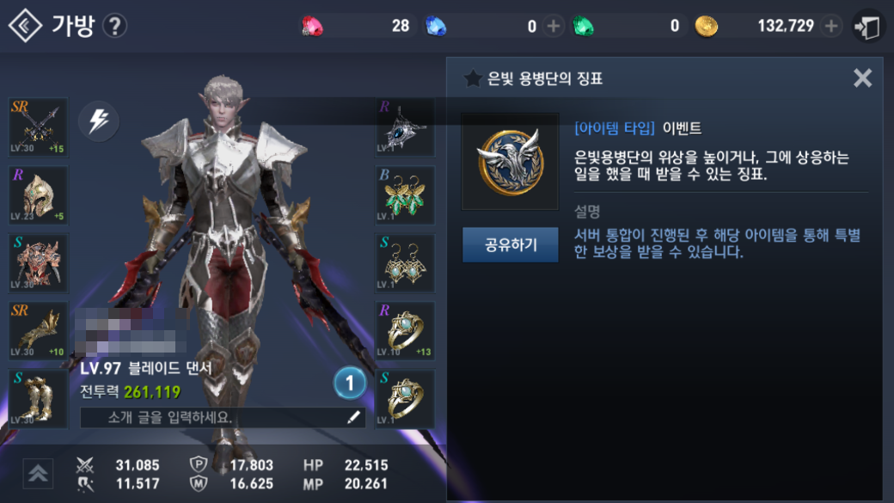Image resolution: width=894 pixels, height=503 pixels.
Task: Click the exit door icon
Action: click(x=867, y=27)
